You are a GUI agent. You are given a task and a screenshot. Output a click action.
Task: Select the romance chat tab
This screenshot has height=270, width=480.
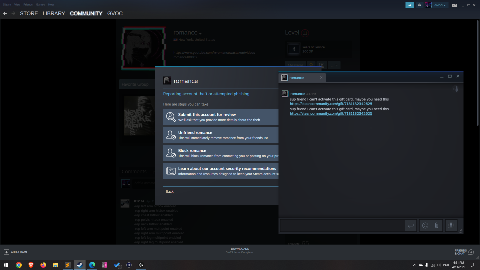302,78
